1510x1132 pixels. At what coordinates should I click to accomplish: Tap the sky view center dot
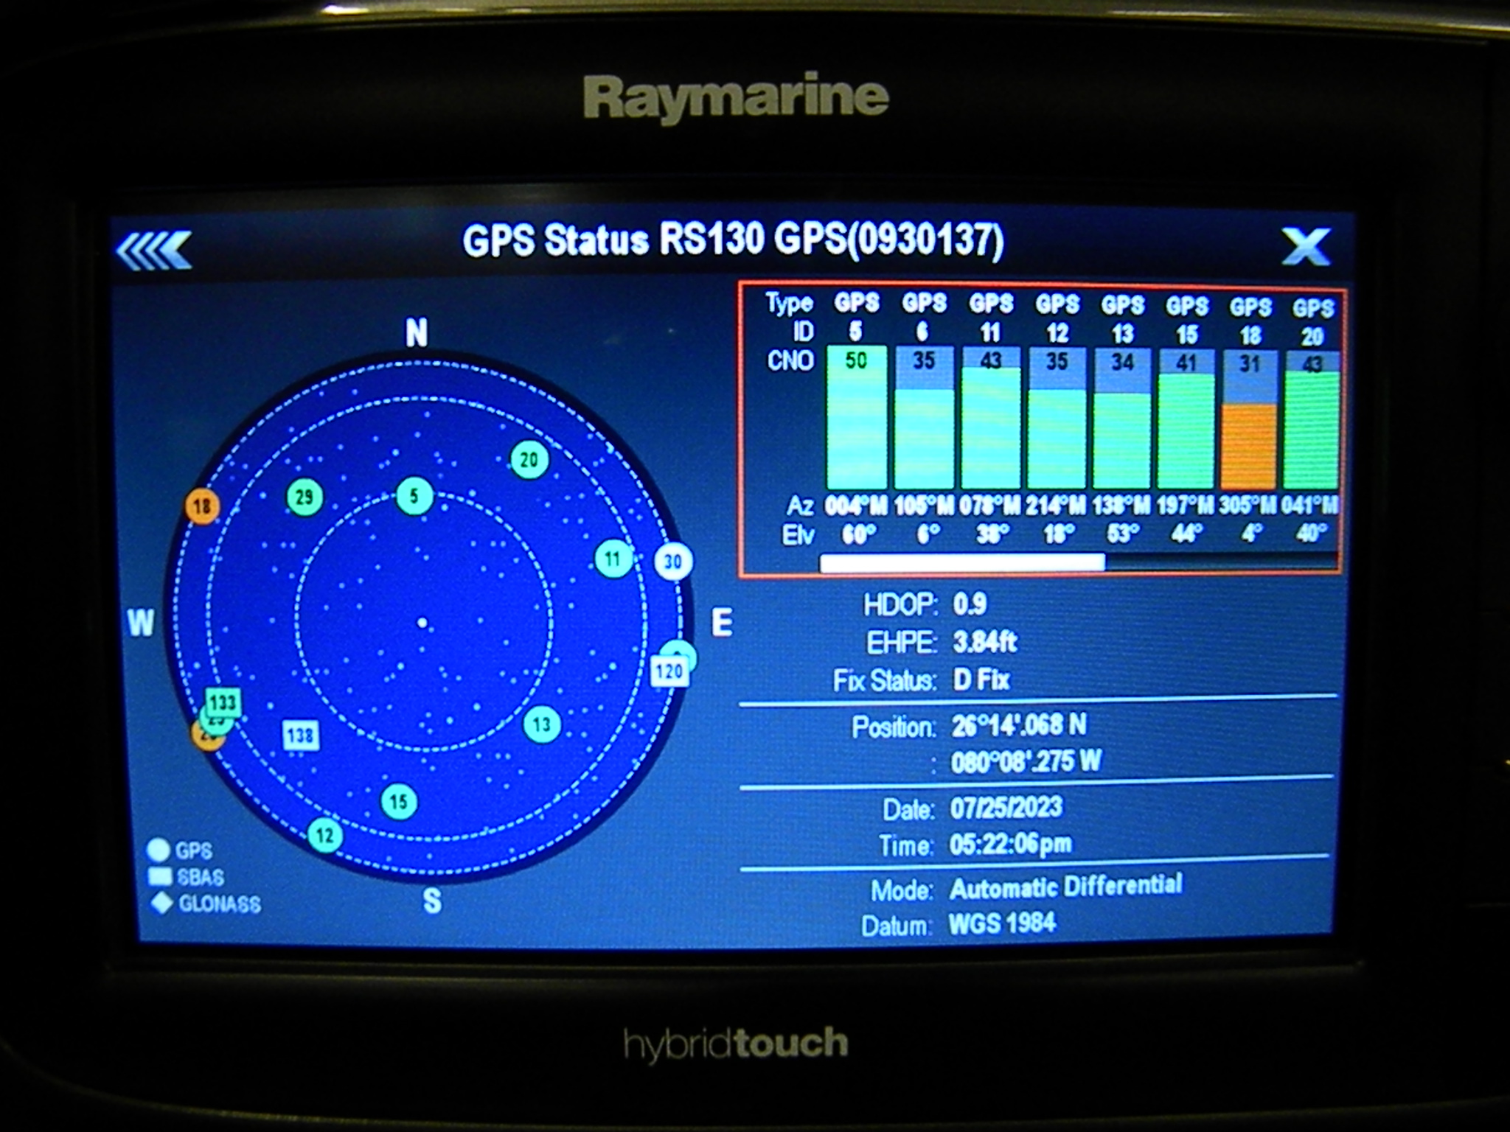point(422,623)
